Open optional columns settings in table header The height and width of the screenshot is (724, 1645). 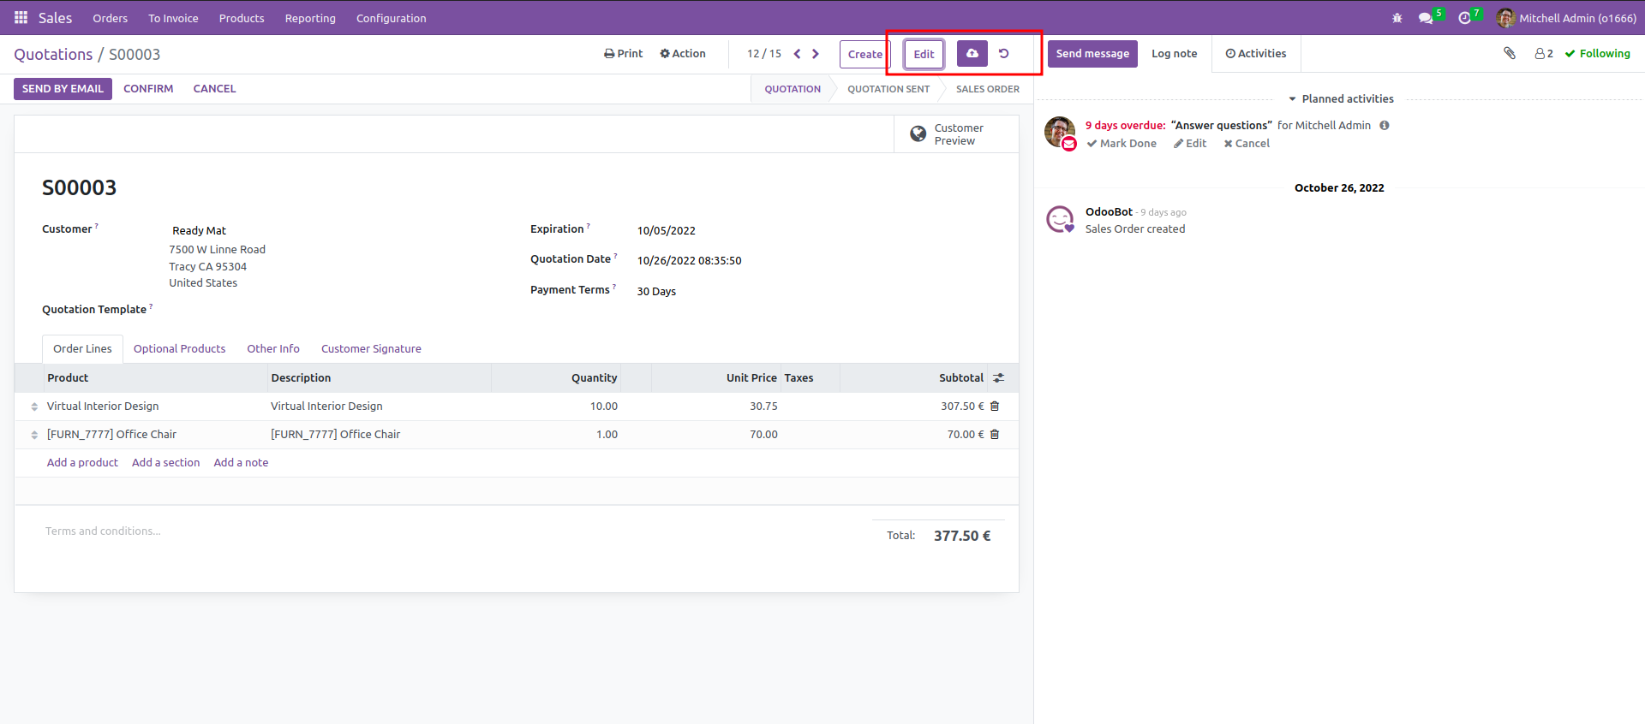click(x=998, y=378)
